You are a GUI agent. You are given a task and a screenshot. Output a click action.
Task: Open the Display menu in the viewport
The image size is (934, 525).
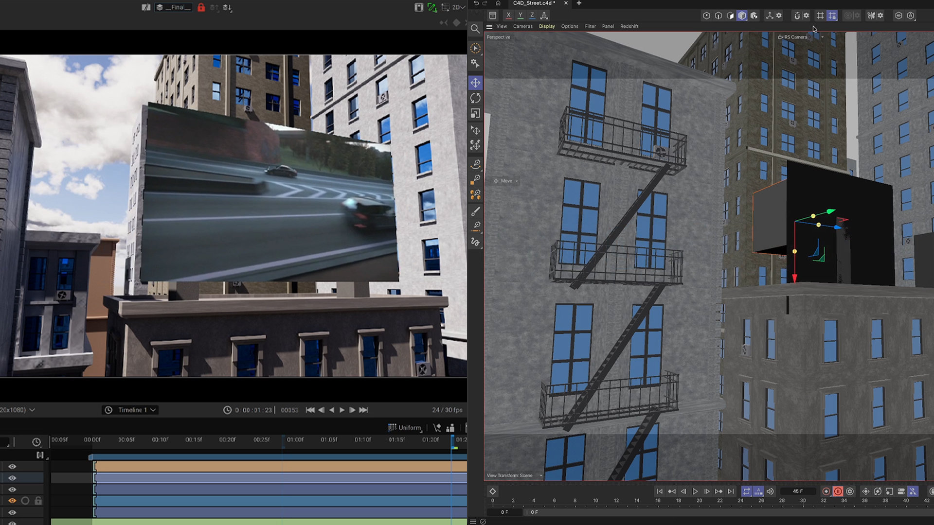547,26
